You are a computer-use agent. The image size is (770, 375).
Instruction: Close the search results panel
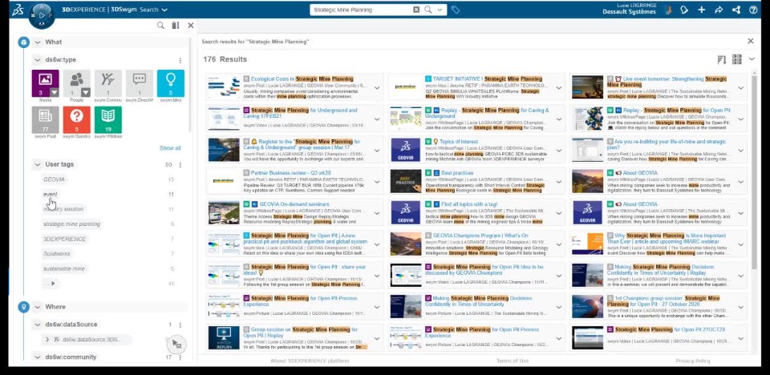click(x=751, y=41)
